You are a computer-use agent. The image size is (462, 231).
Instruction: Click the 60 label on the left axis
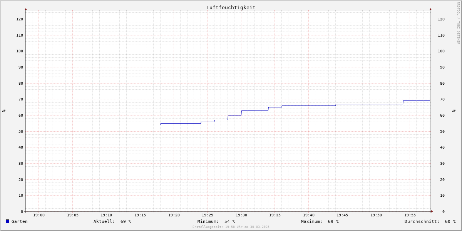tap(21, 115)
